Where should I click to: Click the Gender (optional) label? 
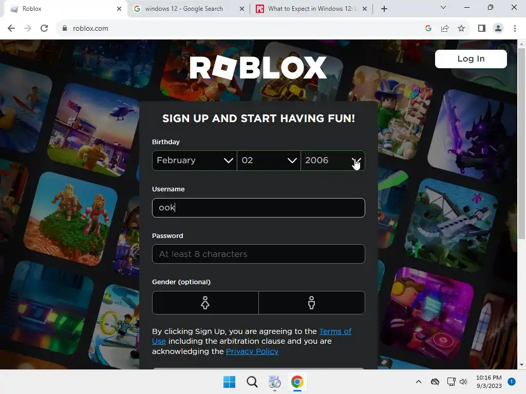pyautogui.click(x=181, y=282)
